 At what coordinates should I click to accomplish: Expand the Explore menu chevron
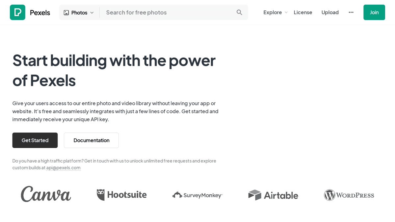(286, 12)
